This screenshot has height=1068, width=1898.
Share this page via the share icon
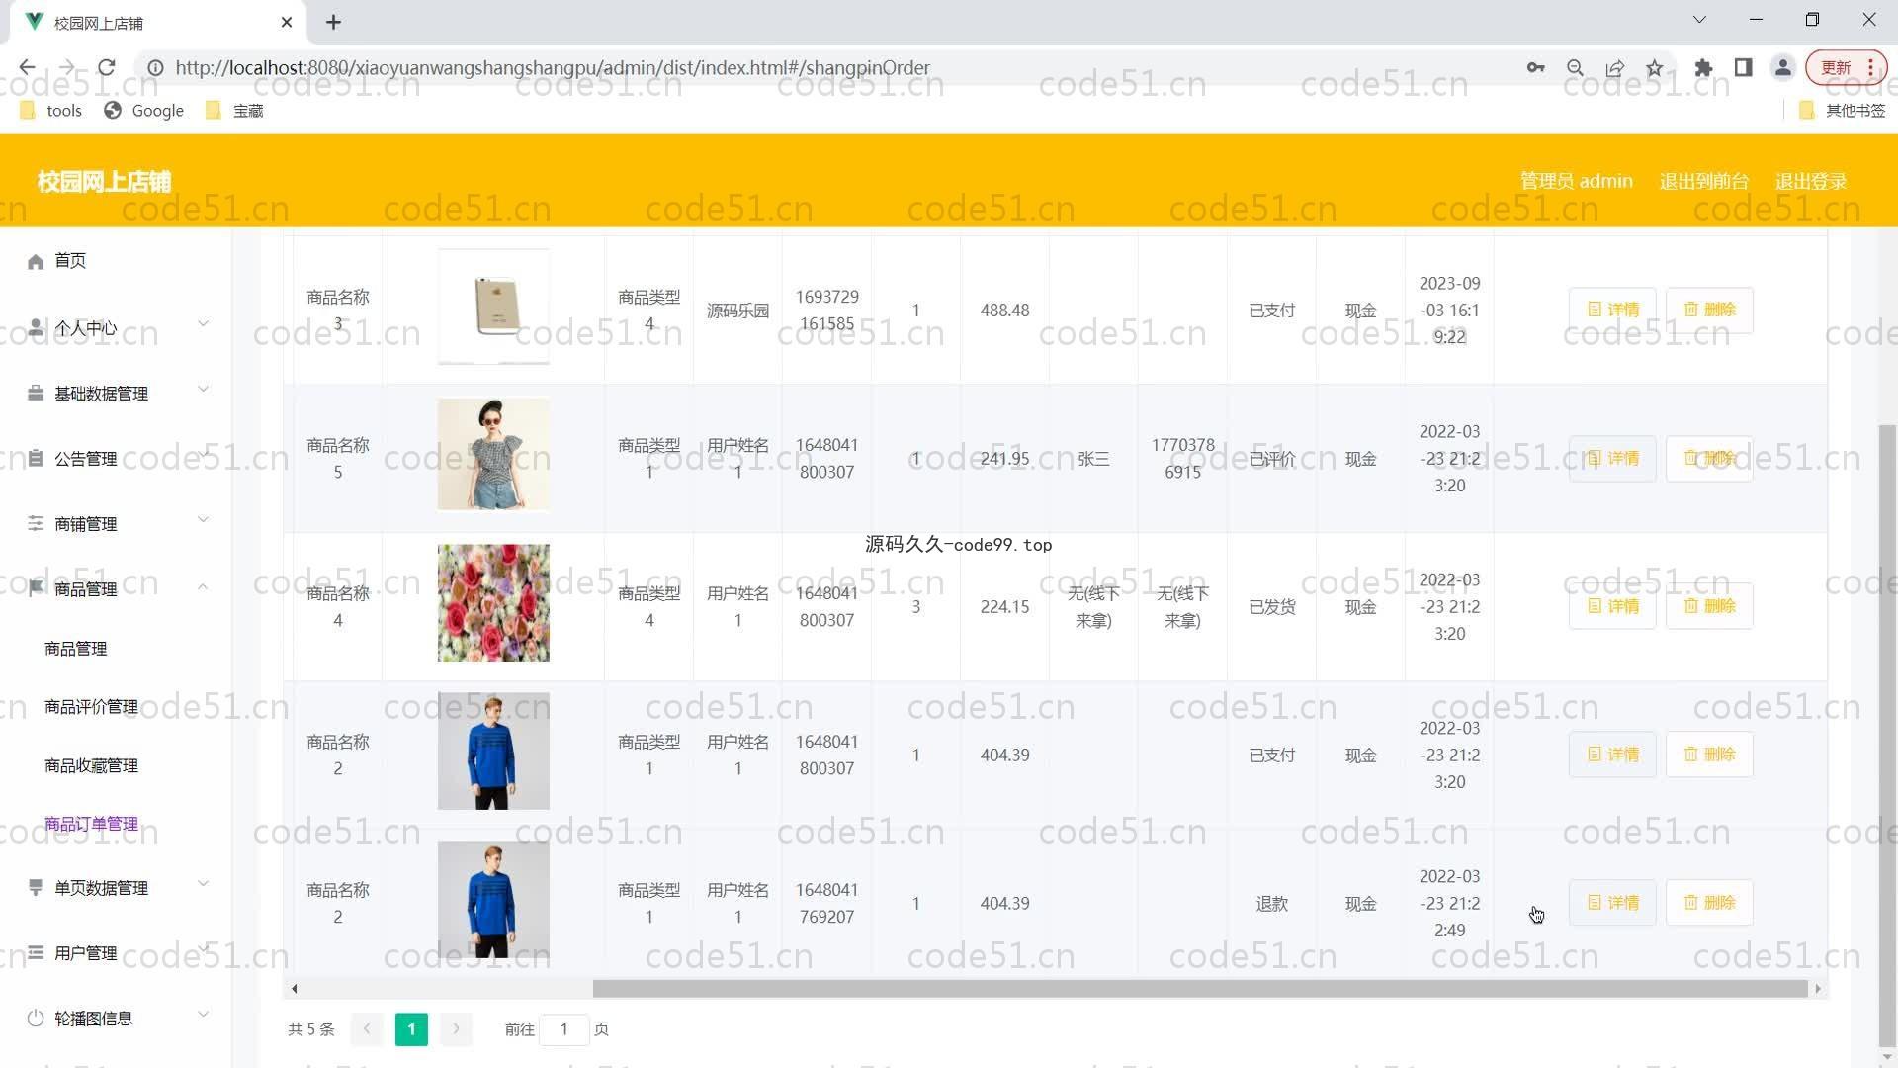point(1614,67)
